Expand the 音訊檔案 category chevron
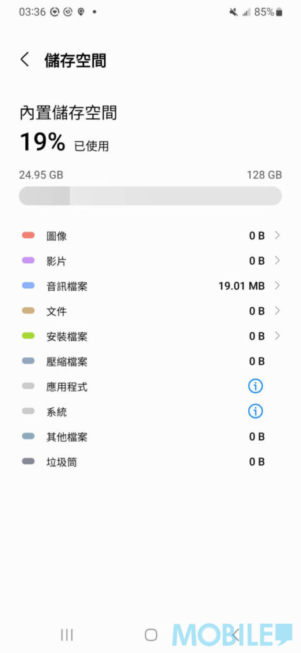This screenshot has width=301, height=653. click(x=277, y=286)
